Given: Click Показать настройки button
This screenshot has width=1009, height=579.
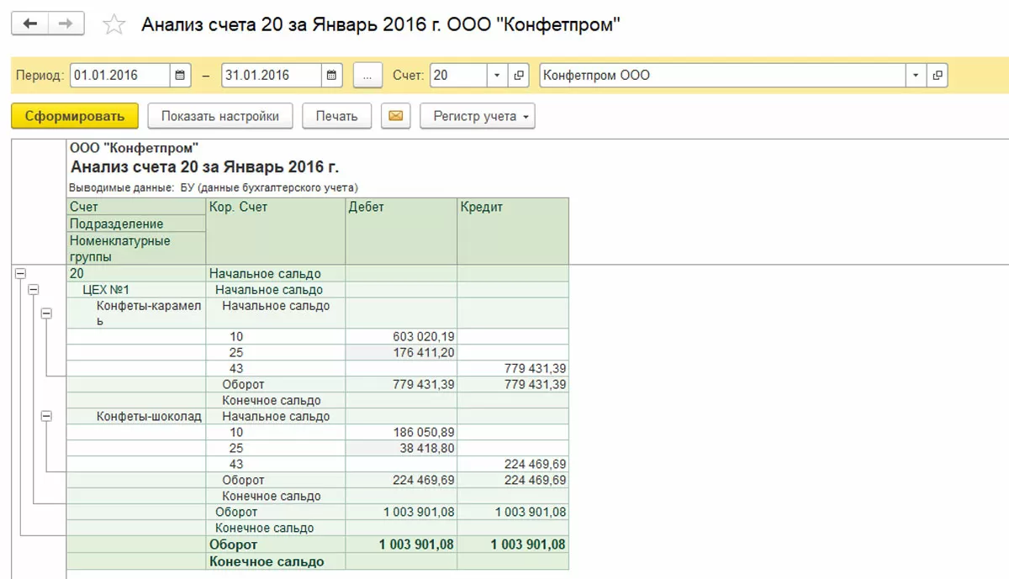Looking at the screenshot, I should click(219, 116).
